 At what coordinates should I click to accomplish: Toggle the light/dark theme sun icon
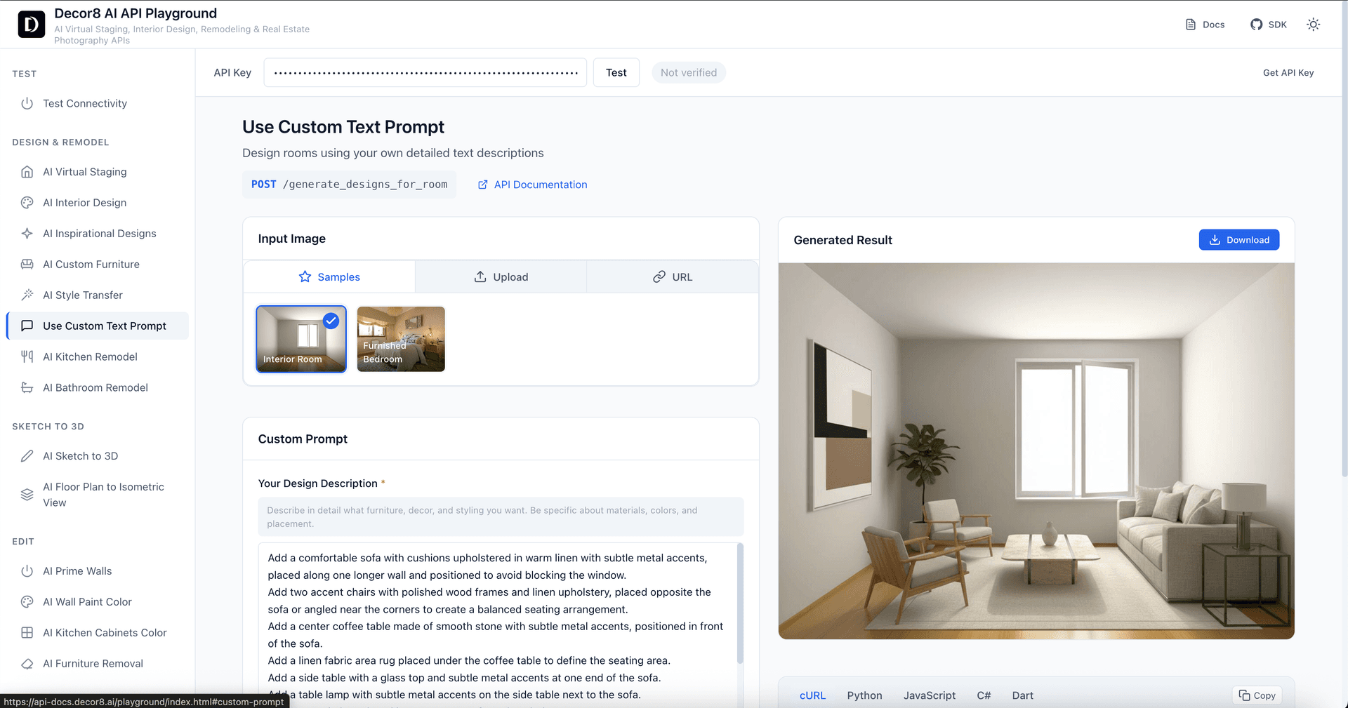pos(1313,25)
